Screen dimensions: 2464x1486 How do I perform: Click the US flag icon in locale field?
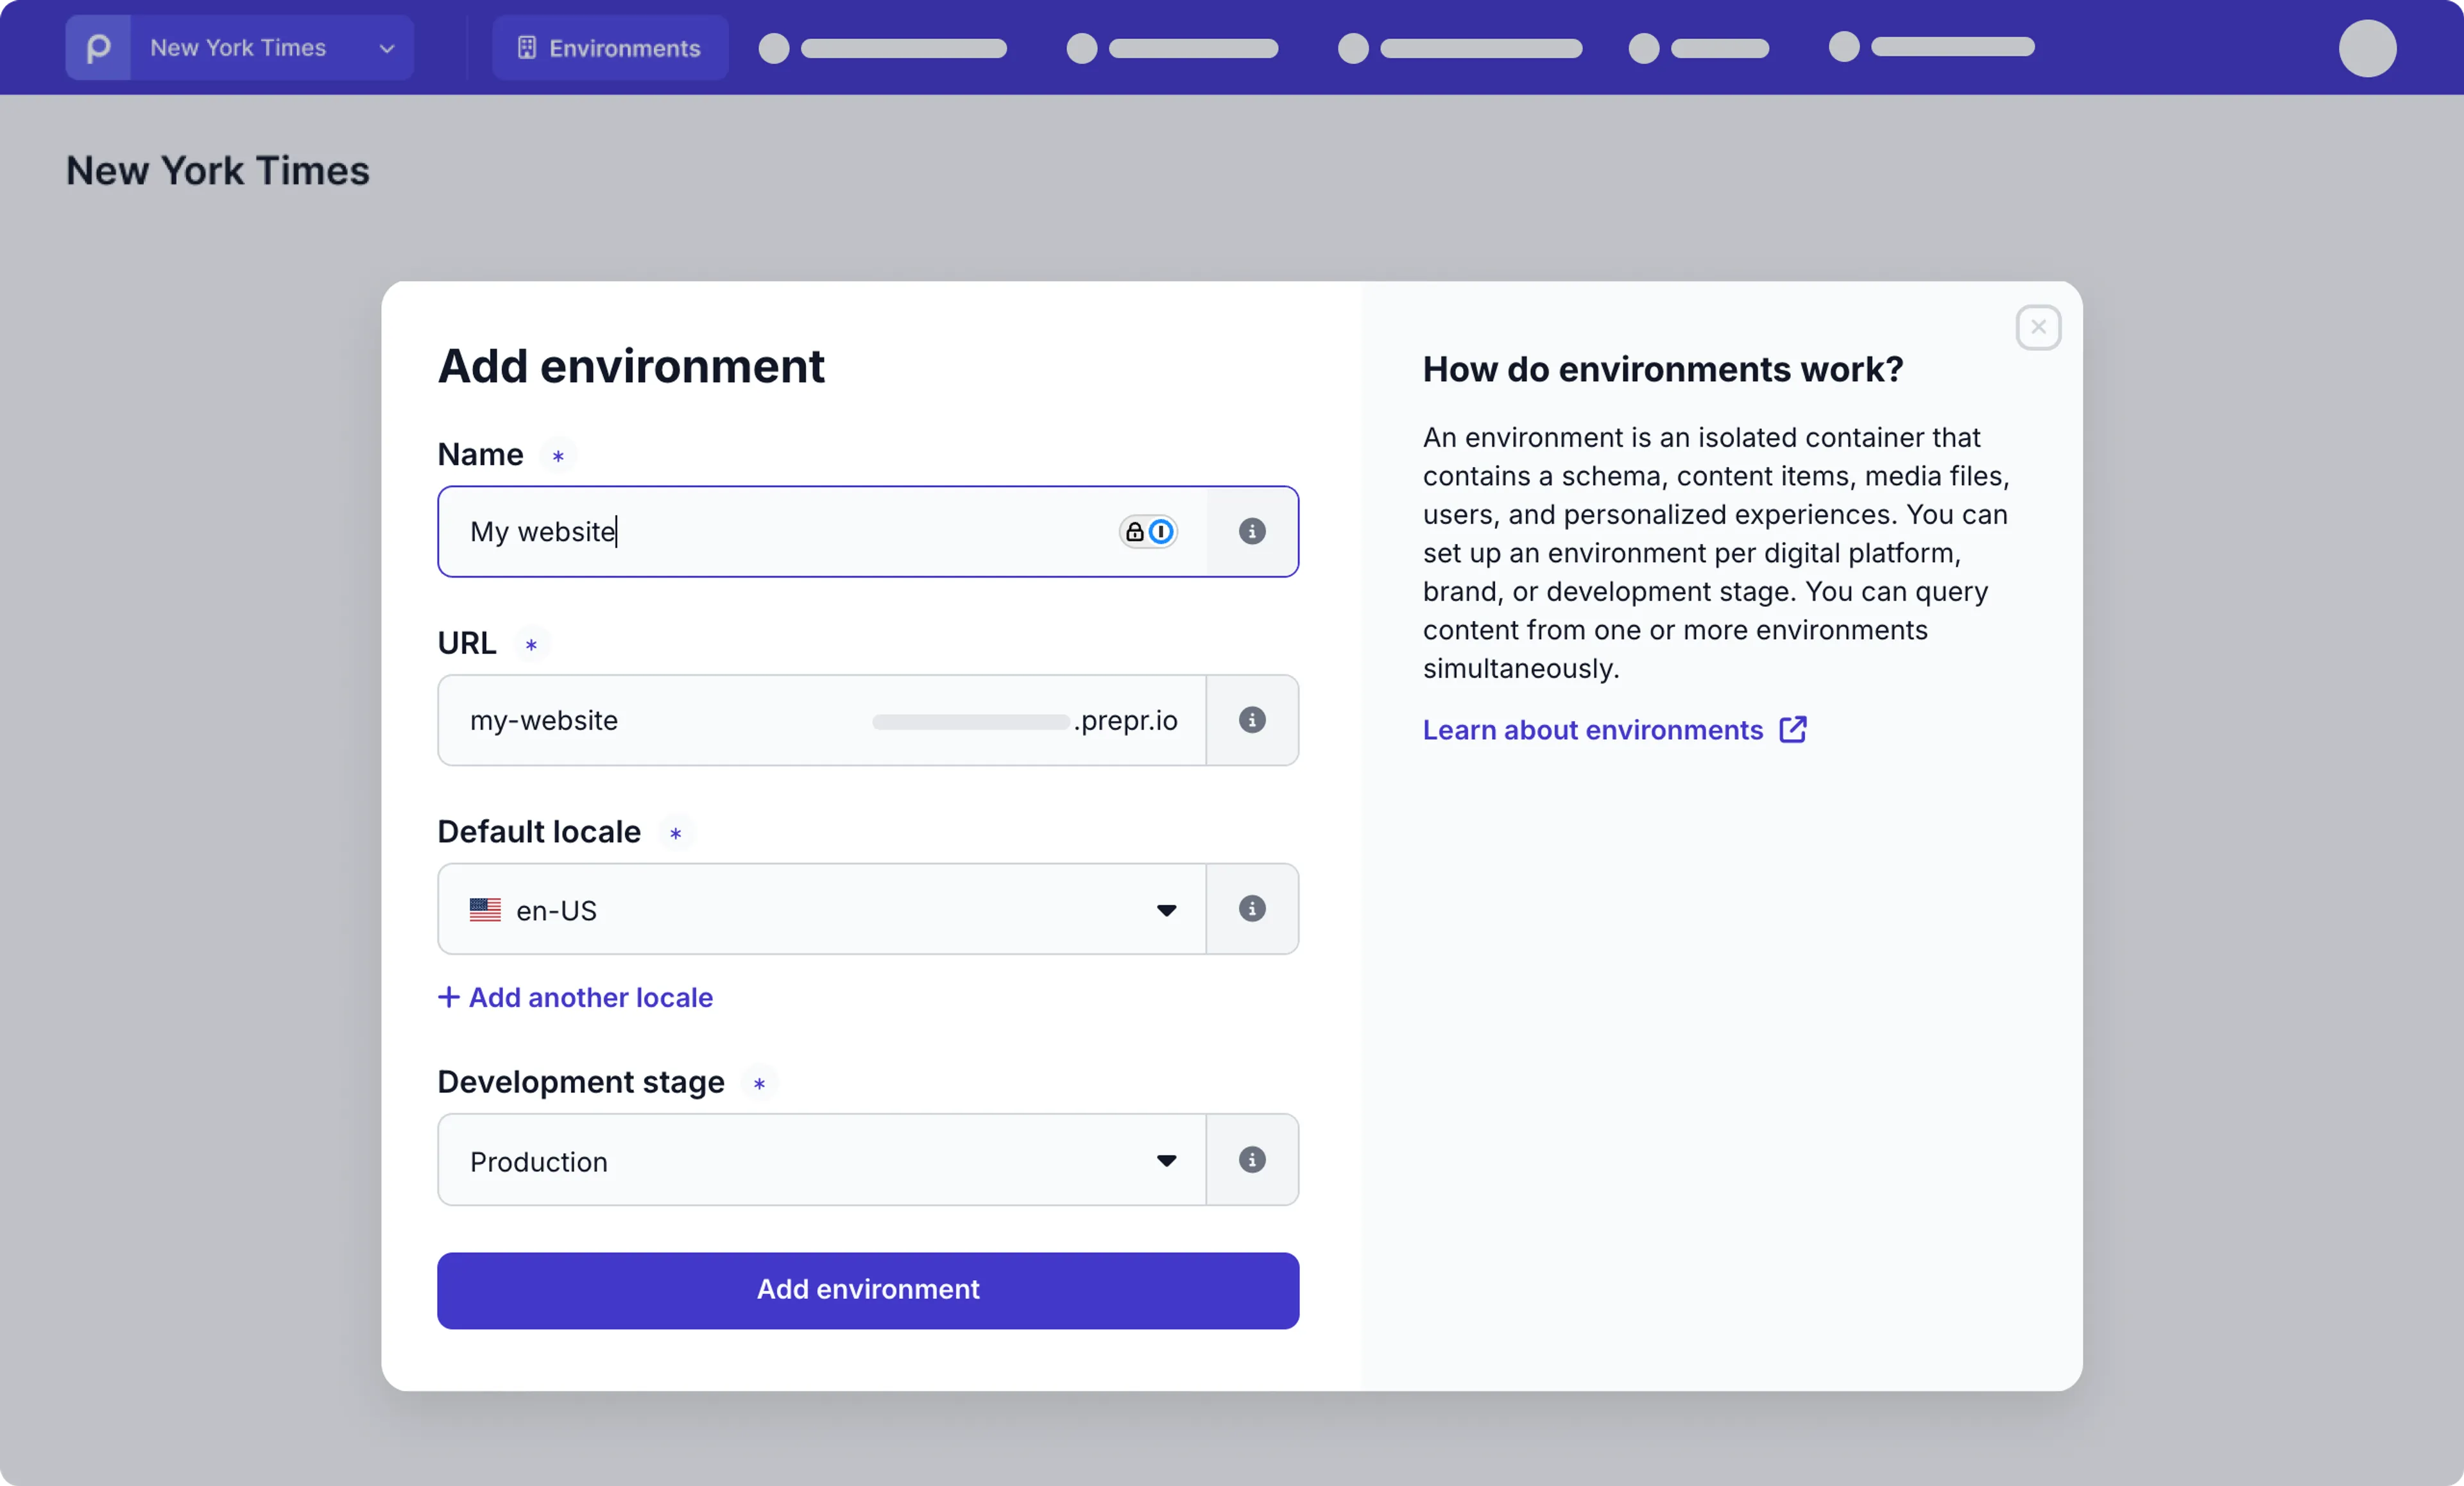pyautogui.click(x=485, y=910)
